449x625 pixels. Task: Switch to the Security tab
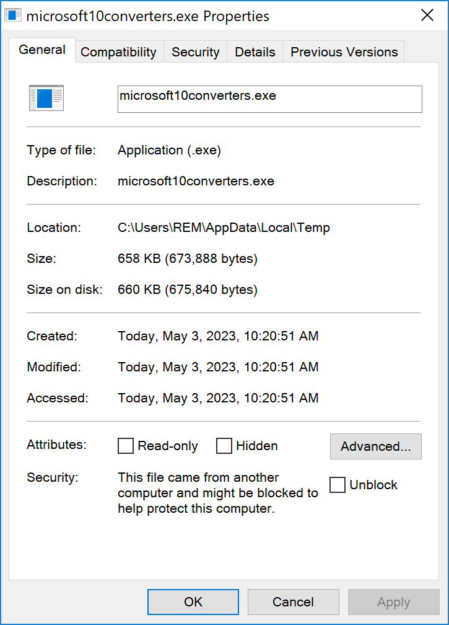click(195, 52)
